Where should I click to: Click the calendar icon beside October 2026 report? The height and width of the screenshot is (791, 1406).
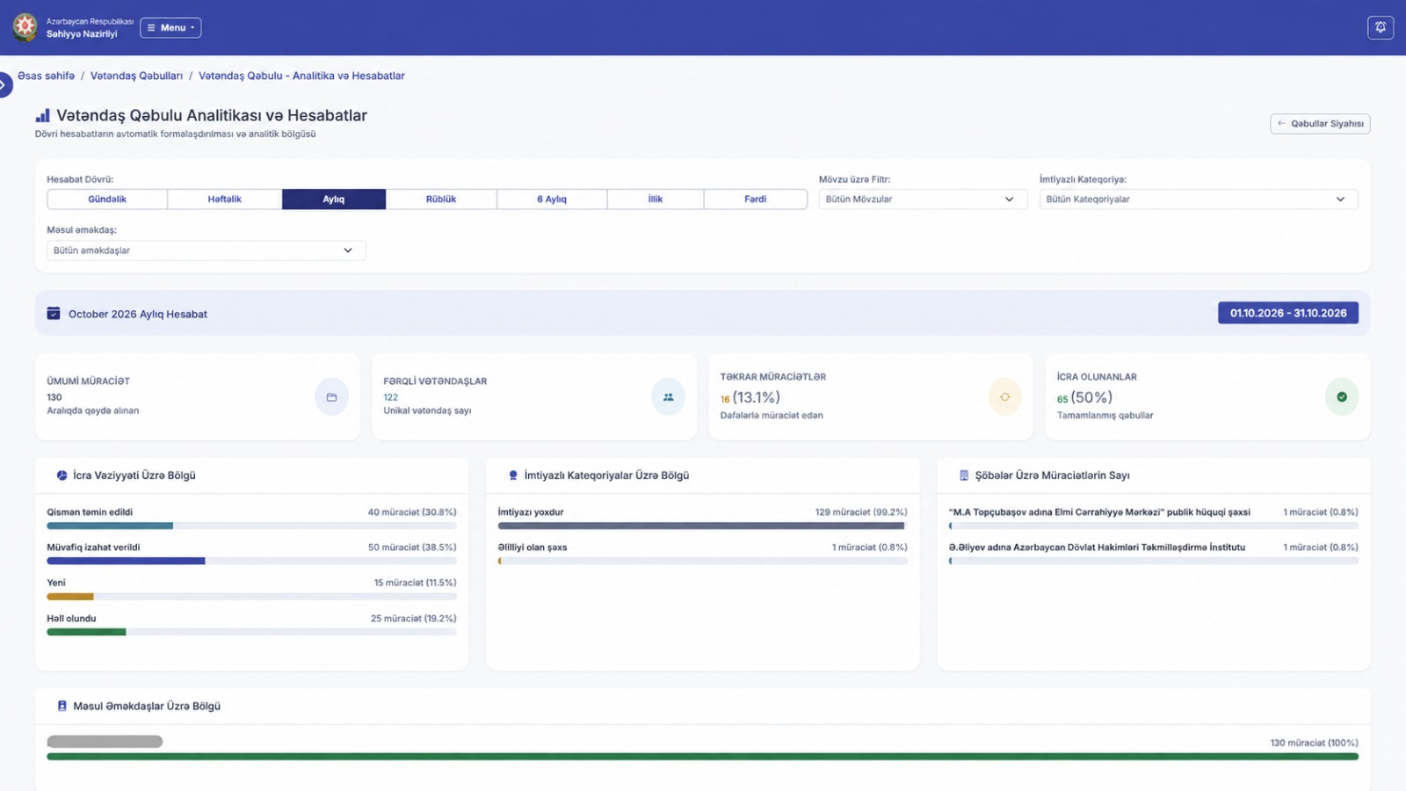54,313
